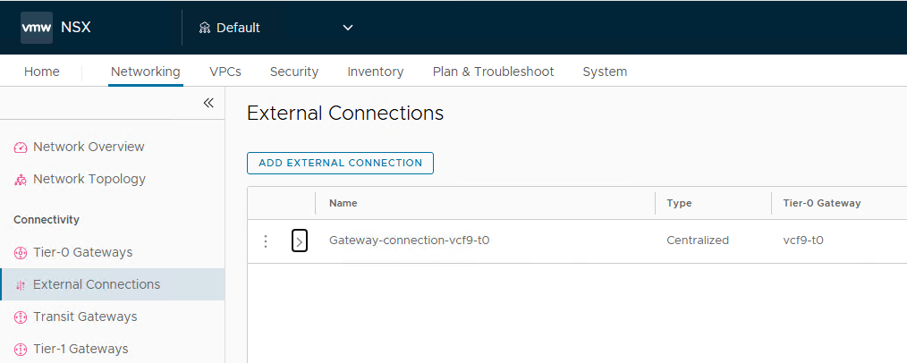Switch to the Security tab
The height and width of the screenshot is (363, 907).
pos(294,72)
